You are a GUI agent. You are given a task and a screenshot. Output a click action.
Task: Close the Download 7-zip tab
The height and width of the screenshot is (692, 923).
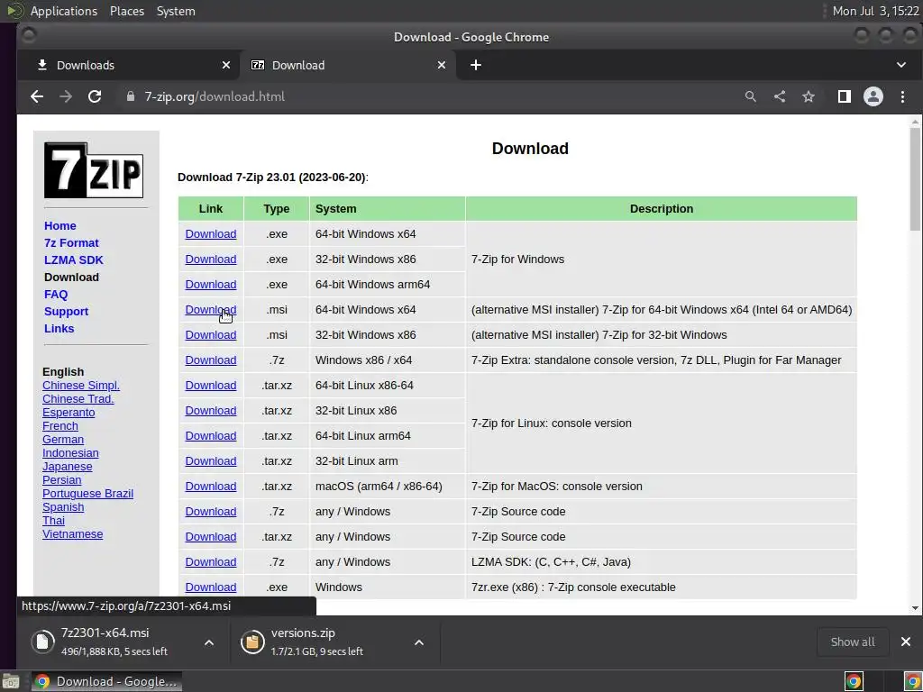(x=442, y=65)
